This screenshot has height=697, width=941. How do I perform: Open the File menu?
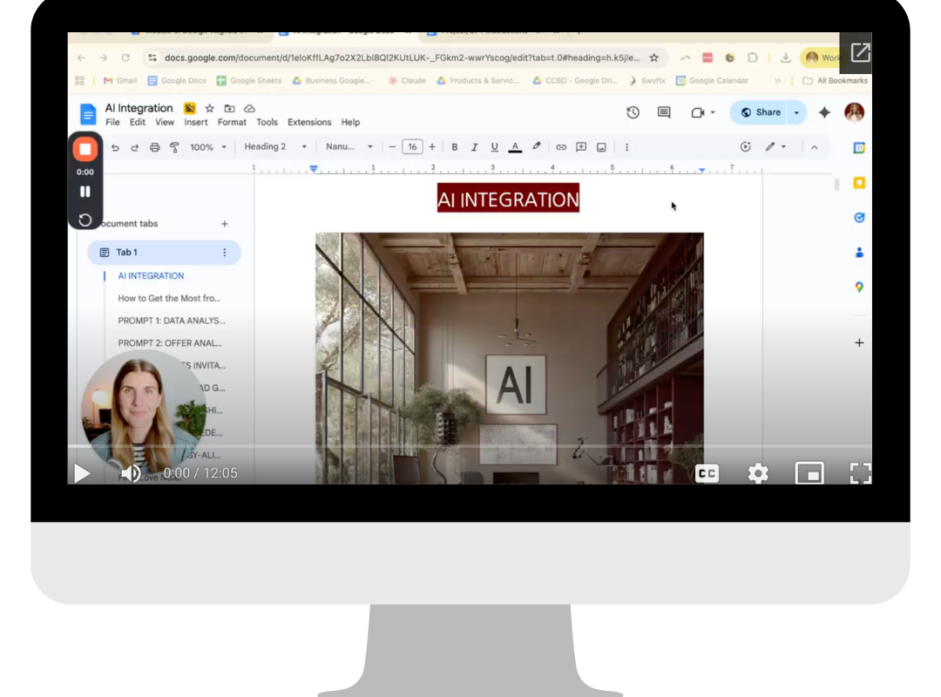click(x=112, y=122)
